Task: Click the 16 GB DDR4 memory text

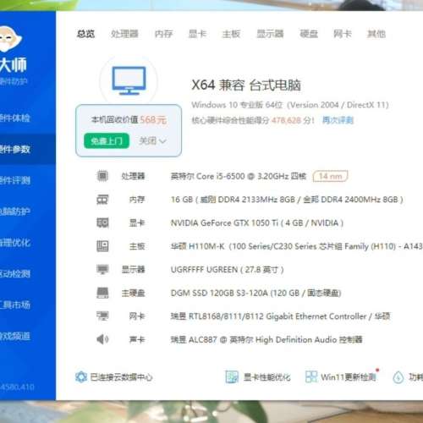Action: point(287,200)
